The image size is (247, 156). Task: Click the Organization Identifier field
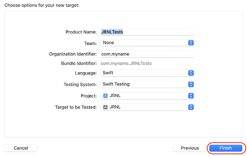pos(147,54)
